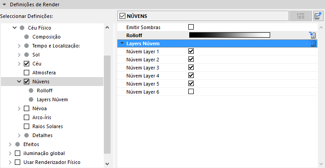Expand iluminação global node
Screen dimensions: 325x168
tap(10, 153)
